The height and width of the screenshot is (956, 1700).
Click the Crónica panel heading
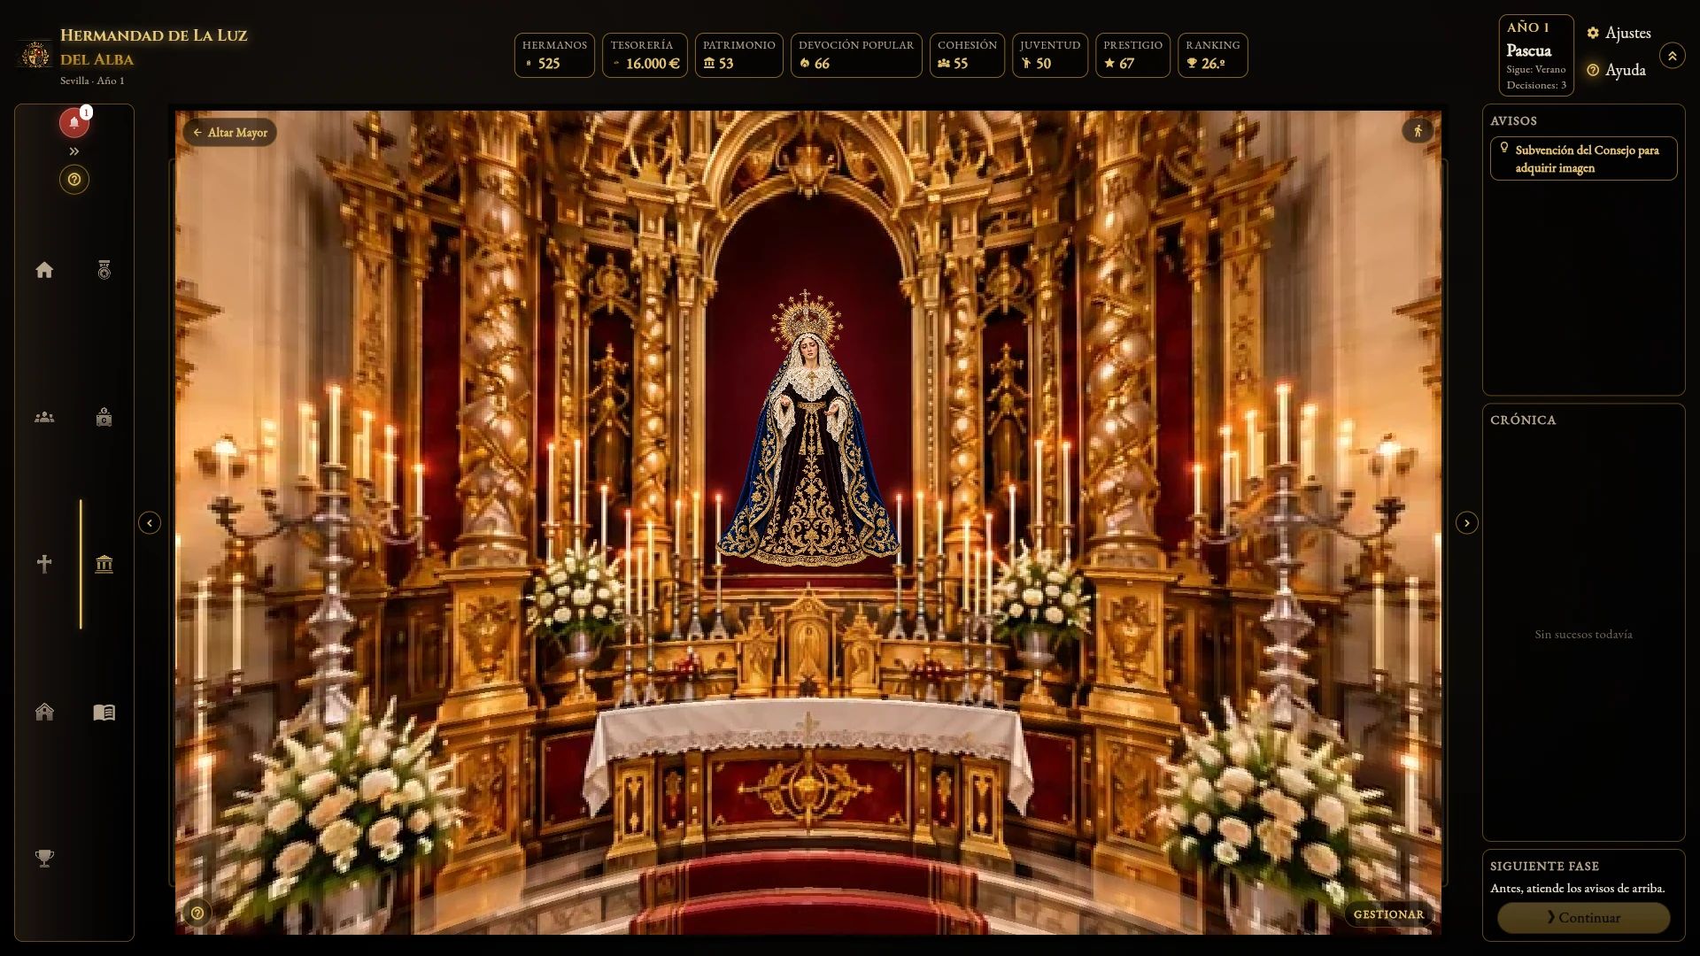(1523, 420)
